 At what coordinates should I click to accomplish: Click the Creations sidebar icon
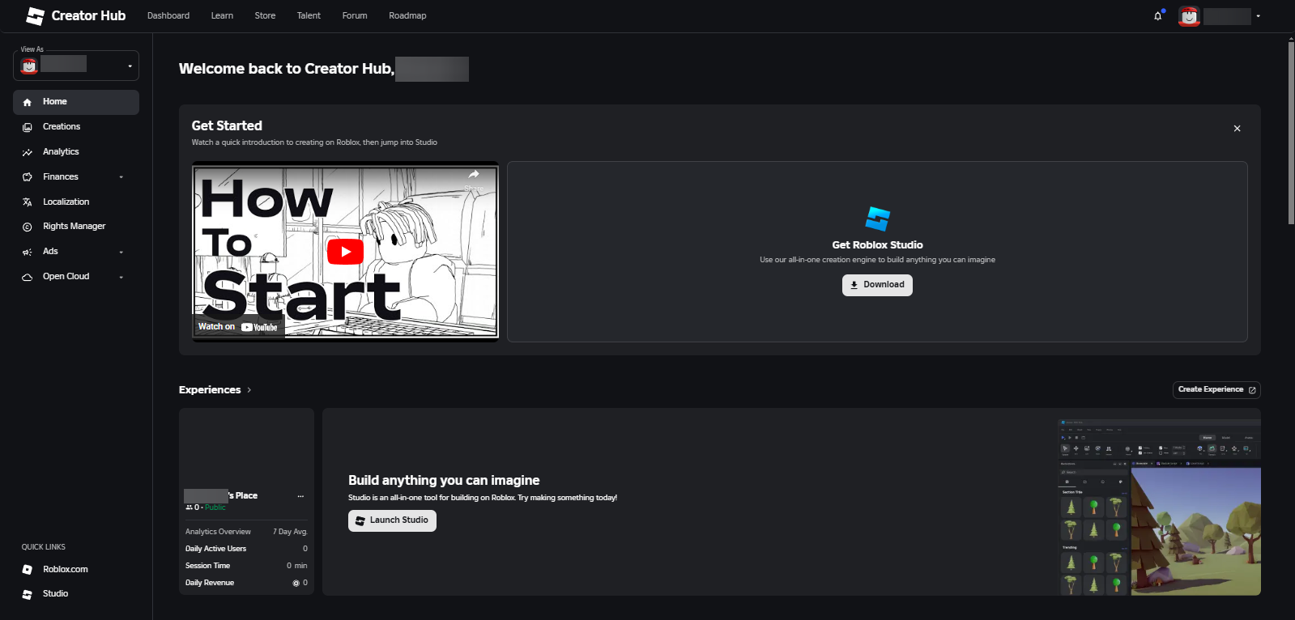tap(28, 127)
